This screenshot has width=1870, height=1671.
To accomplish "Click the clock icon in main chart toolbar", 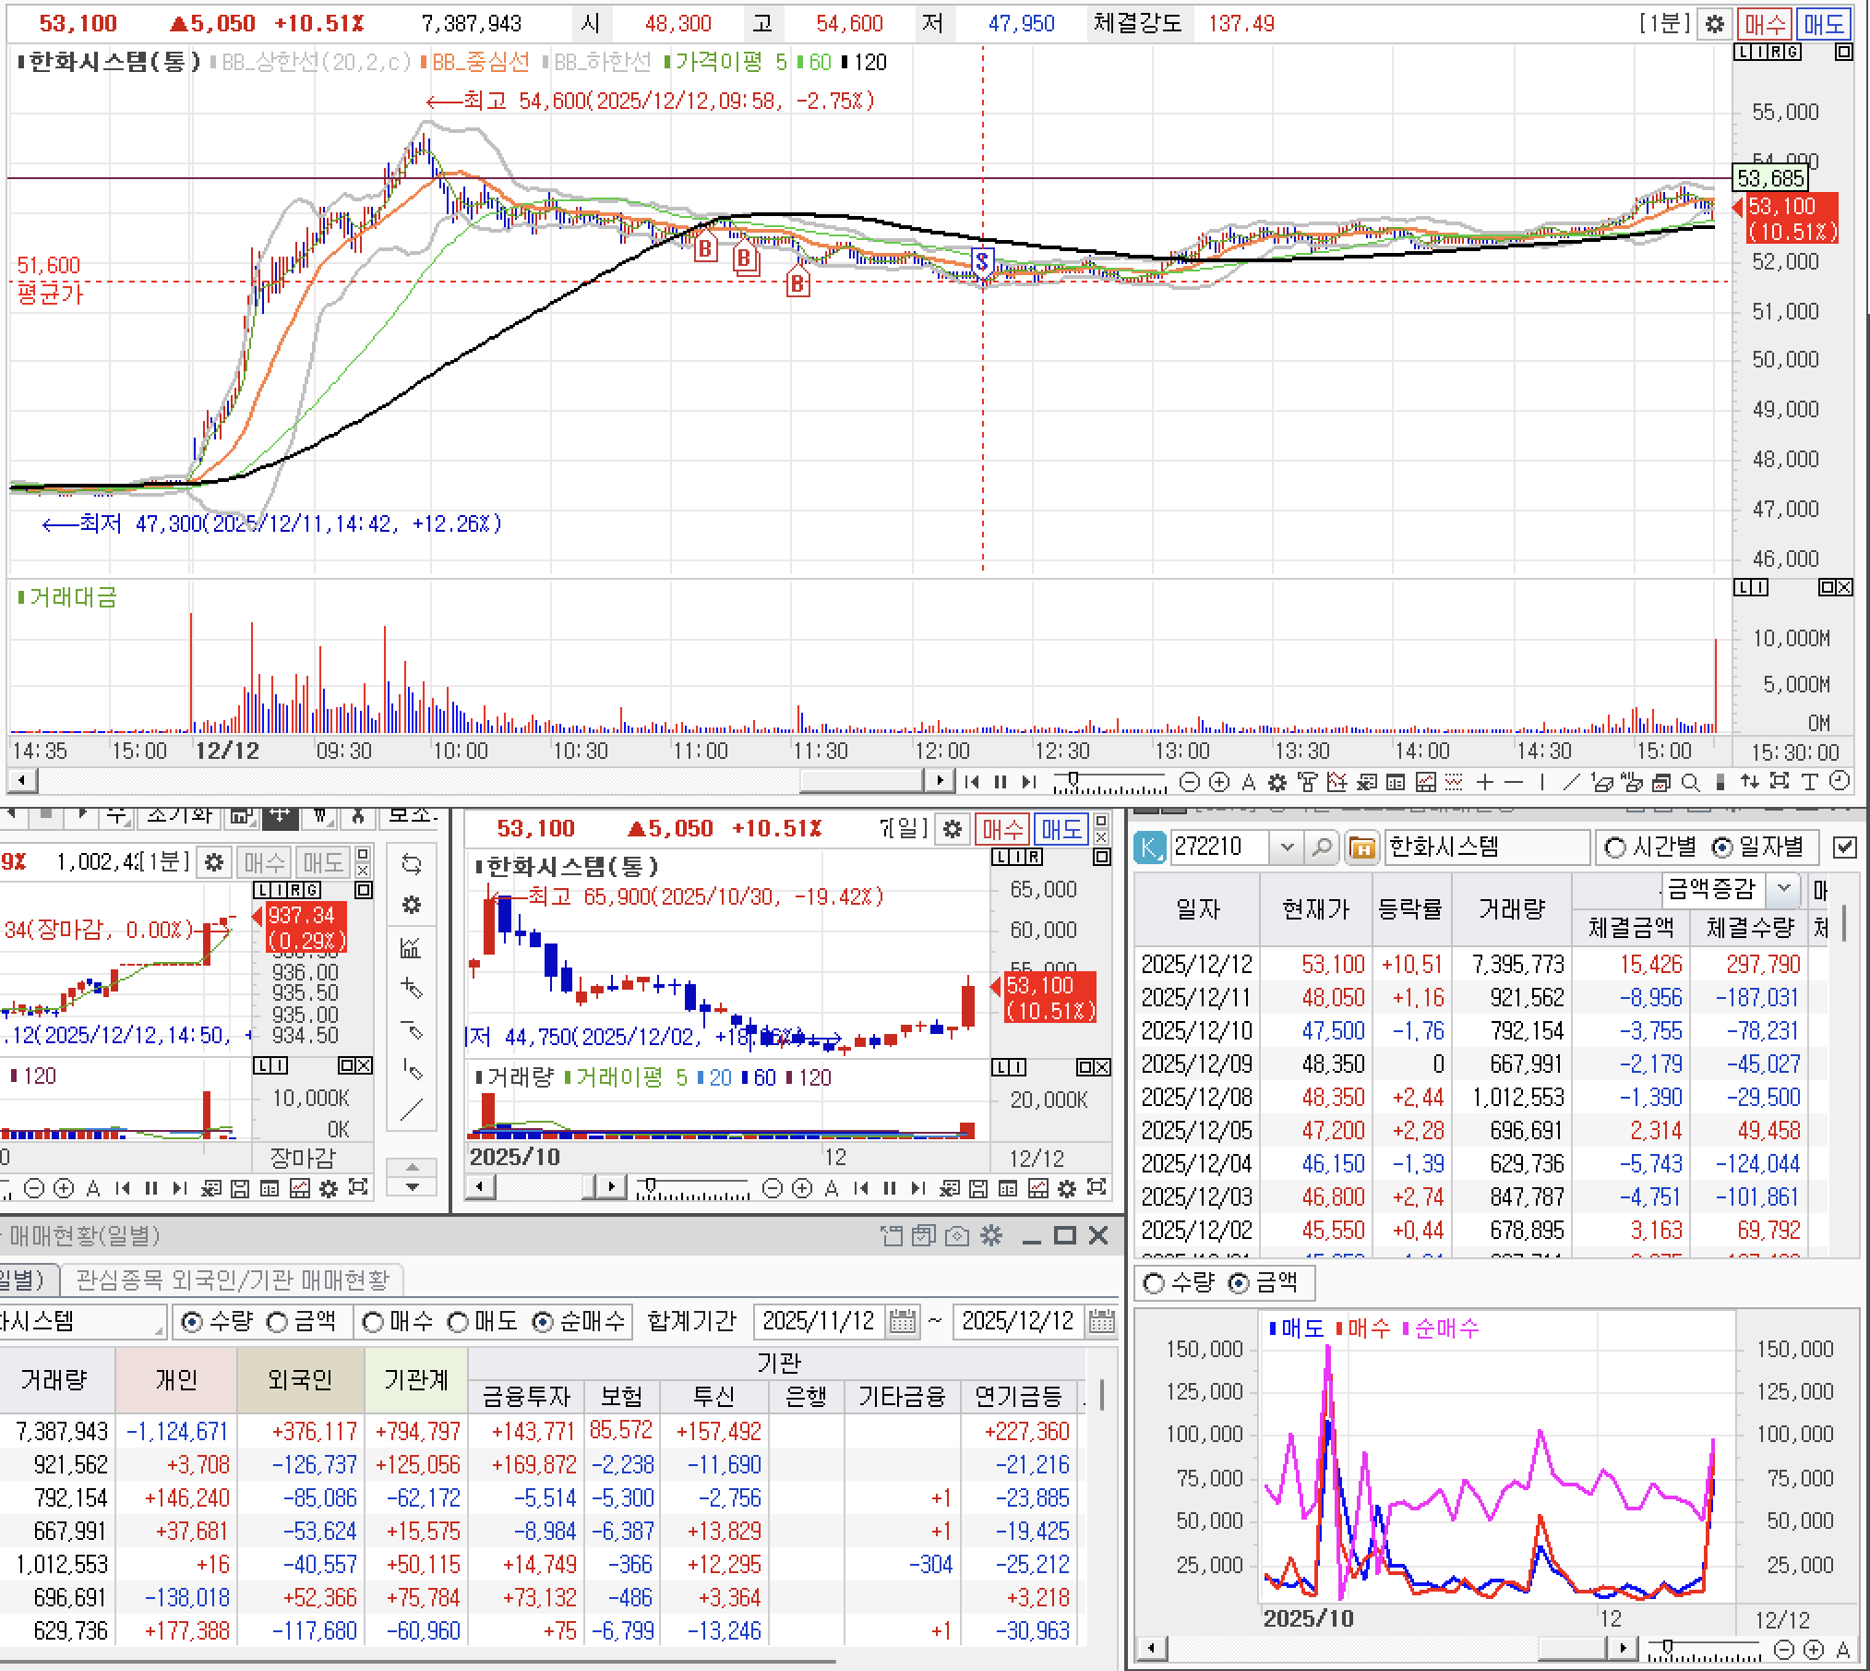I will 1840,783.
